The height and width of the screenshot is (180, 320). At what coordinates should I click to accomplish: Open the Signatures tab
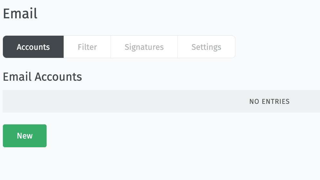click(144, 47)
